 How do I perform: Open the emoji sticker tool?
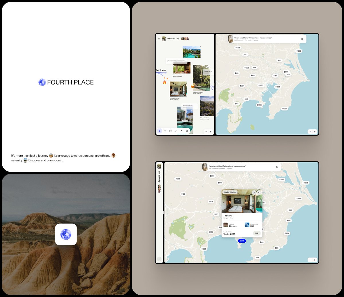(x=187, y=131)
